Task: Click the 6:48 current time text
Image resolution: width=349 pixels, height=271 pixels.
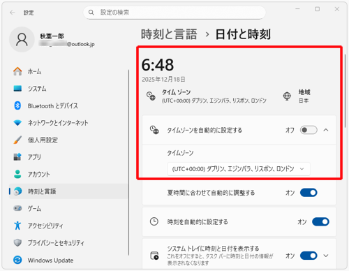Action: click(x=158, y=64)
